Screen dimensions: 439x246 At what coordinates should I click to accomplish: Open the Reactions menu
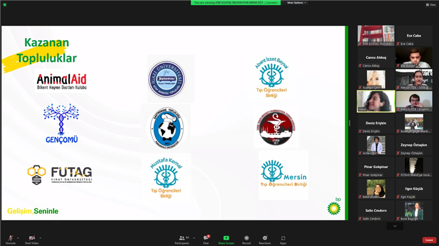pyautogui.click(x=265, y=239)
